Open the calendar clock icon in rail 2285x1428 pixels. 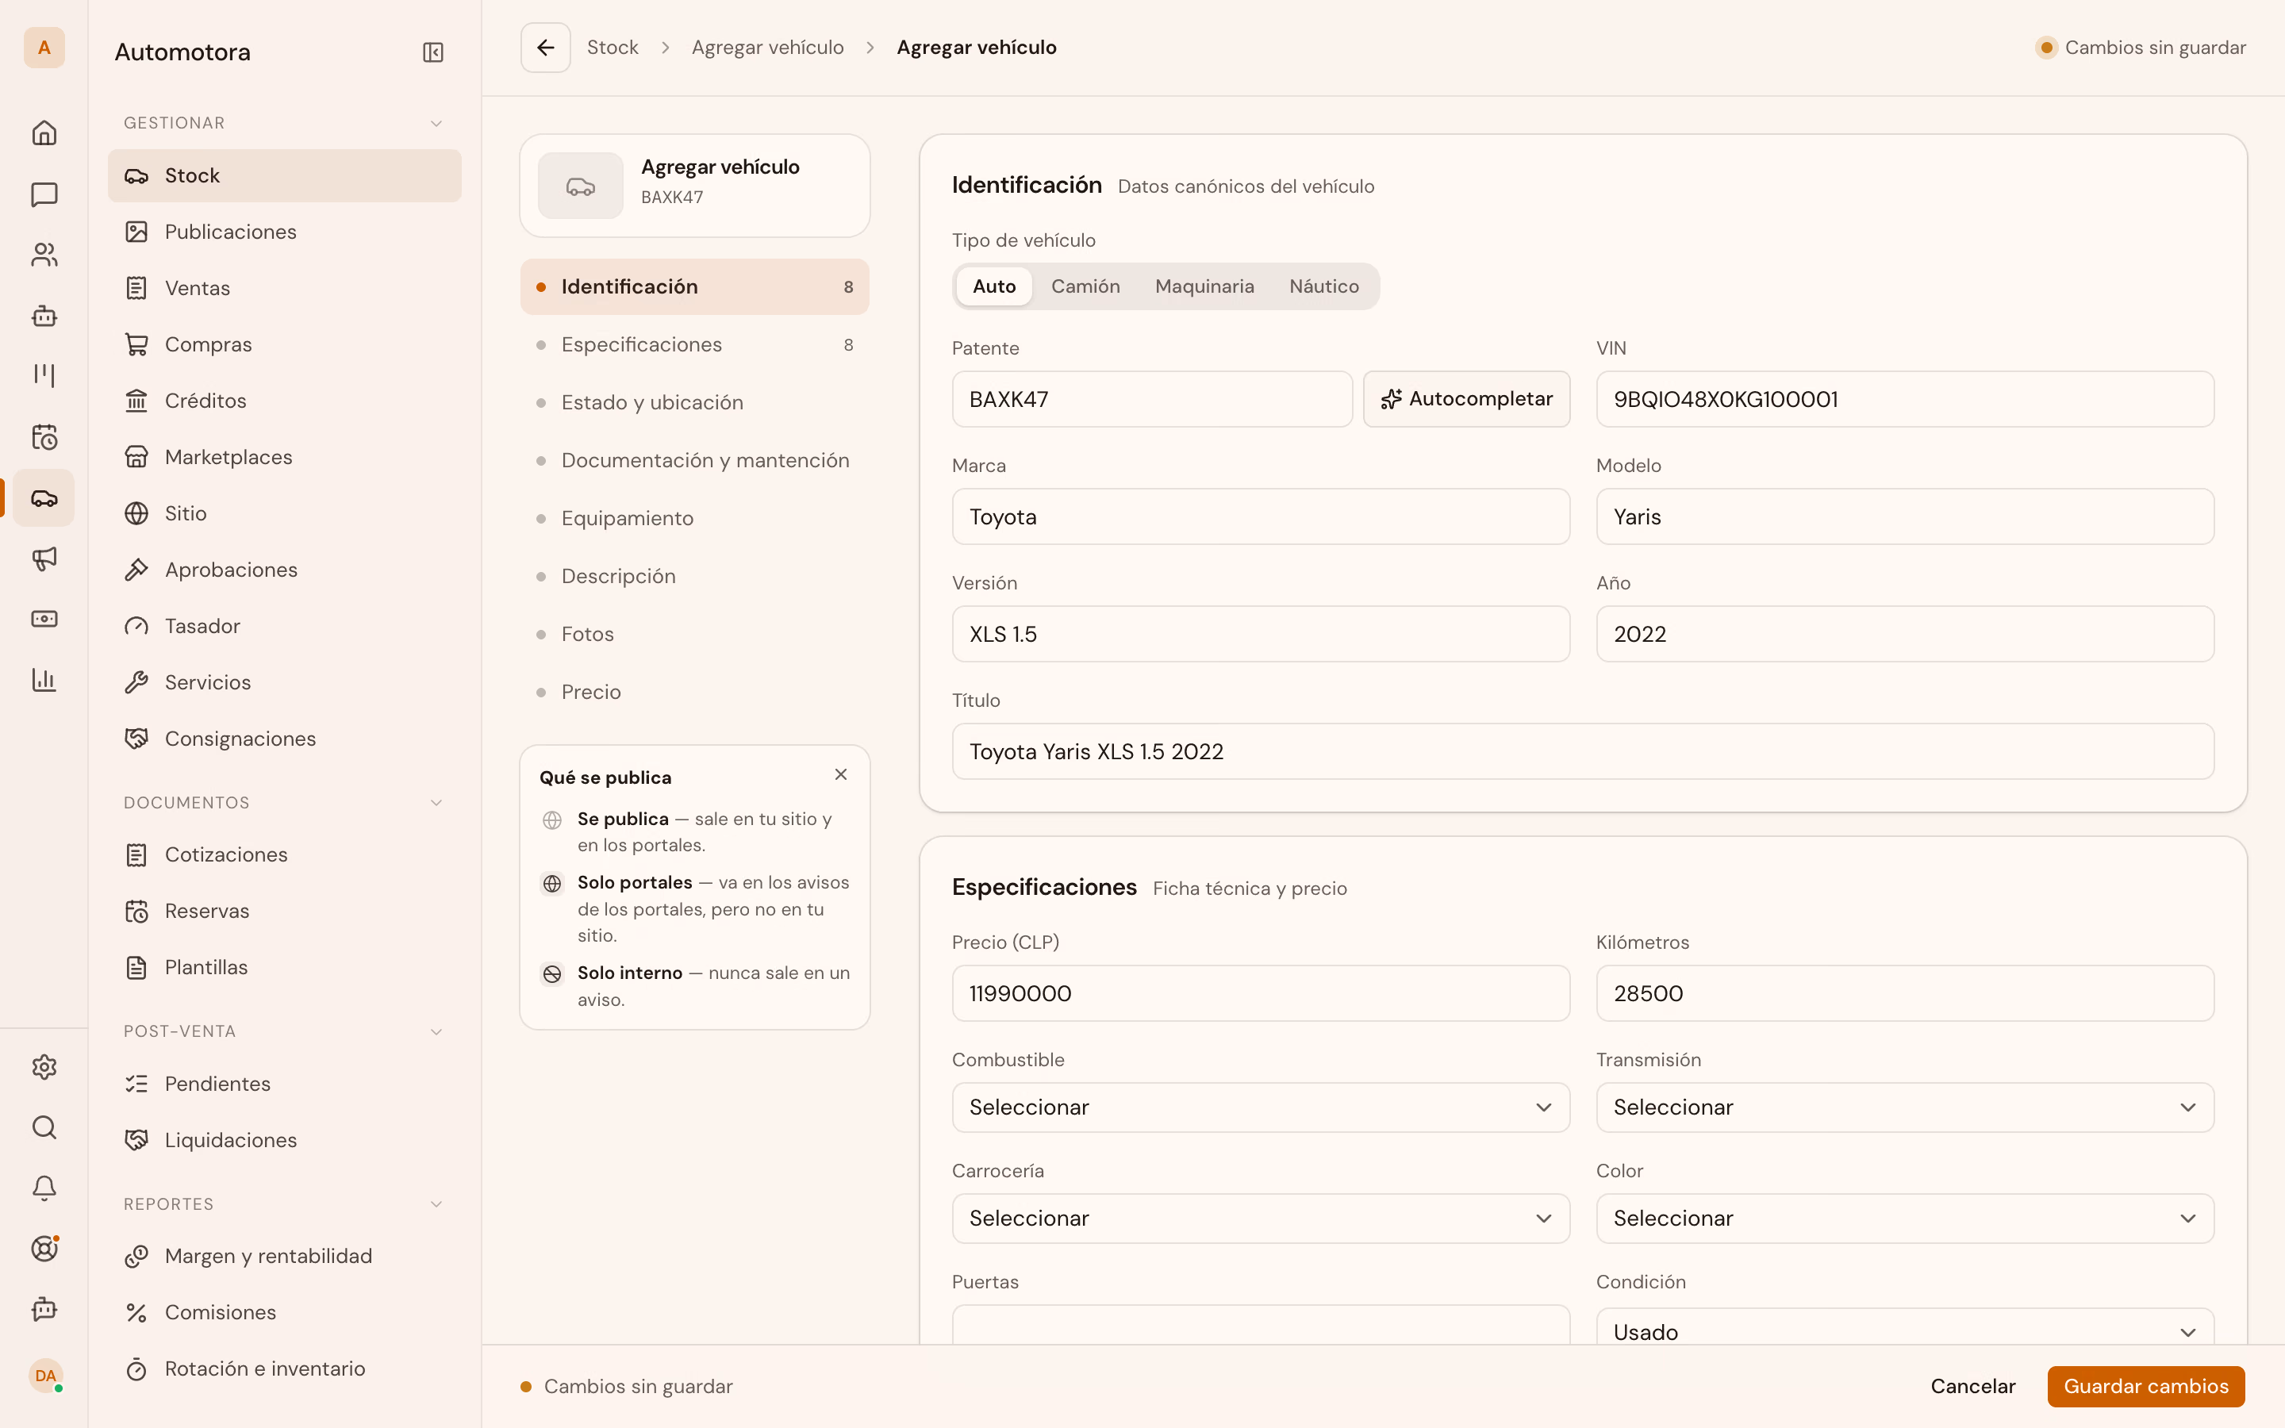(x=44, y=437)
